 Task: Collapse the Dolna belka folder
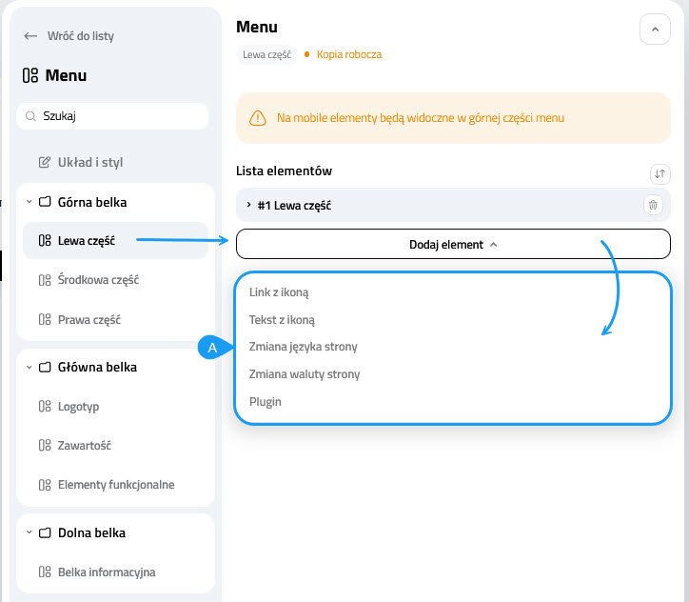pos(30,532)
